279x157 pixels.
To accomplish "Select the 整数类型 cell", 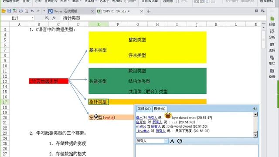I will pyautogui.click(x=137, y=40).
